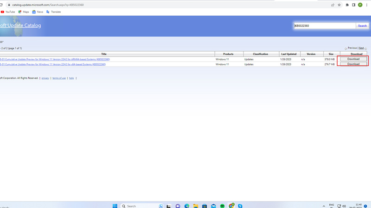The height and width of the screenshot is (208, 371).
Task: Click the 276.7 MB size cell
Action: [x=329, y=64]
